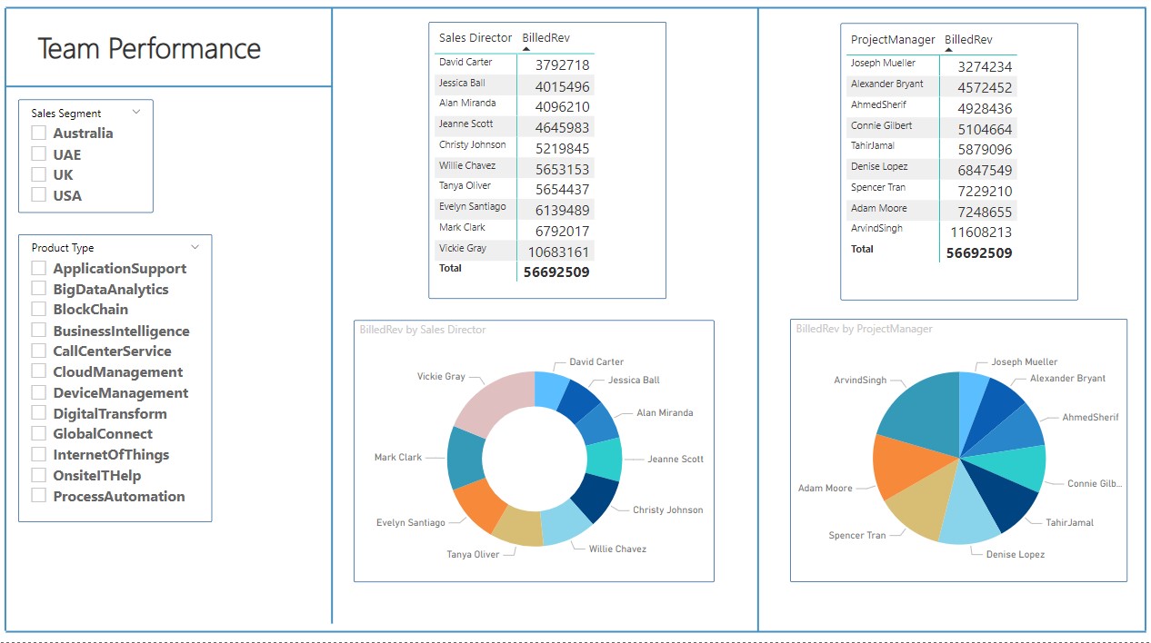
Task: Click the Denise Lopez label on the pie chart
Action: point(1014,553)
